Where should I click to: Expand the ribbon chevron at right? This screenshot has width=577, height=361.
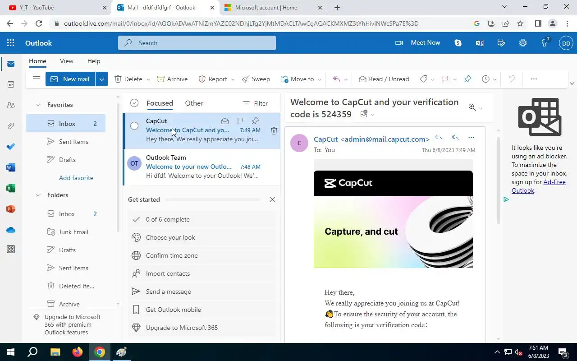572,83
